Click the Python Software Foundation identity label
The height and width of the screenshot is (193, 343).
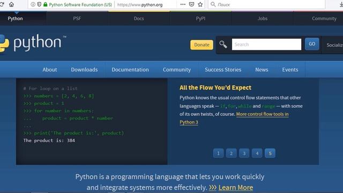click(x=80, y=5)
